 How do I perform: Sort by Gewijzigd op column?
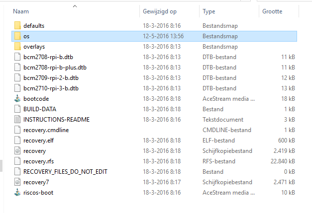click(160, 11)
